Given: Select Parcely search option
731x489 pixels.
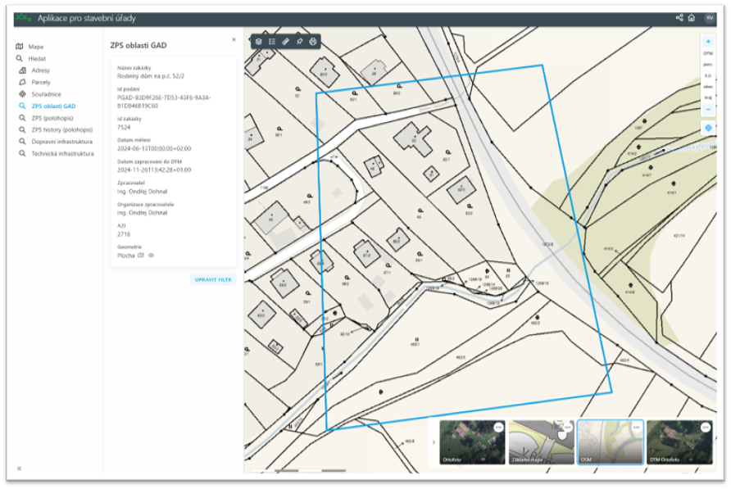Looking at the screenshot, I should [x=40, y=82].
